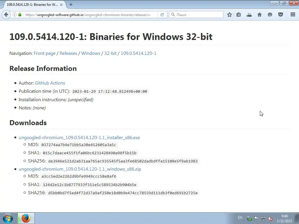The image size is (299, 224).
Task: Save page to Pocket icon
Action: click(281, 15)
